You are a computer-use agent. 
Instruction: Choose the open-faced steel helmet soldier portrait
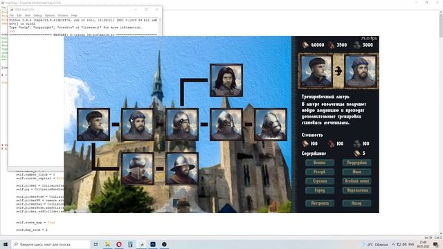click(x=182, y=124)
